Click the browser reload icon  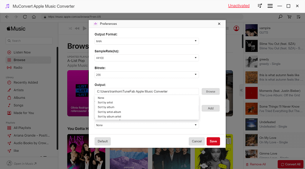tap(25, 17)
